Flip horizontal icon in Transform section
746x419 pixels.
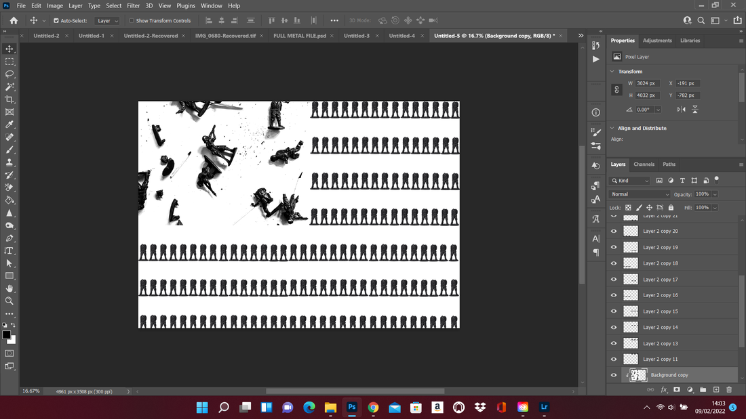point(682,109)
